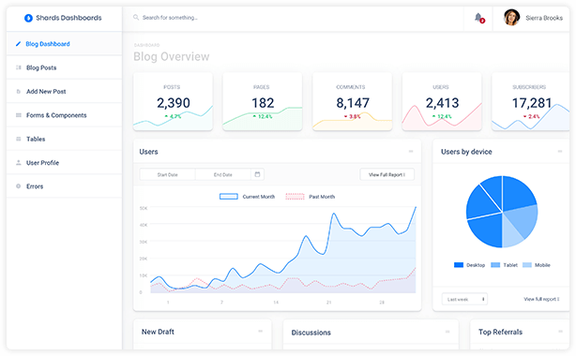Click the search magnifier icon
The height and width of the screenshot is (356, 576).
click(136, 17)
